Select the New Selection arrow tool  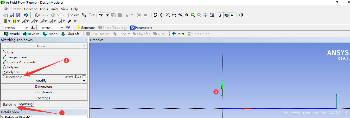click(84, 15)
